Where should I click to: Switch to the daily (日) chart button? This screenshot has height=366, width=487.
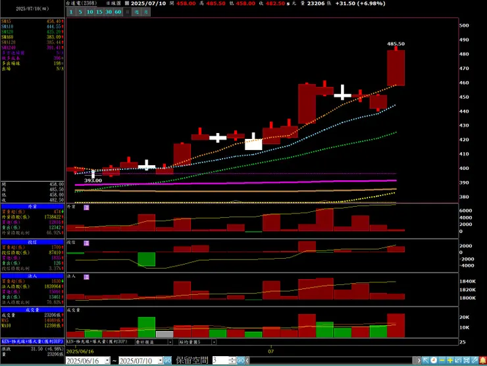pos(127,12)
